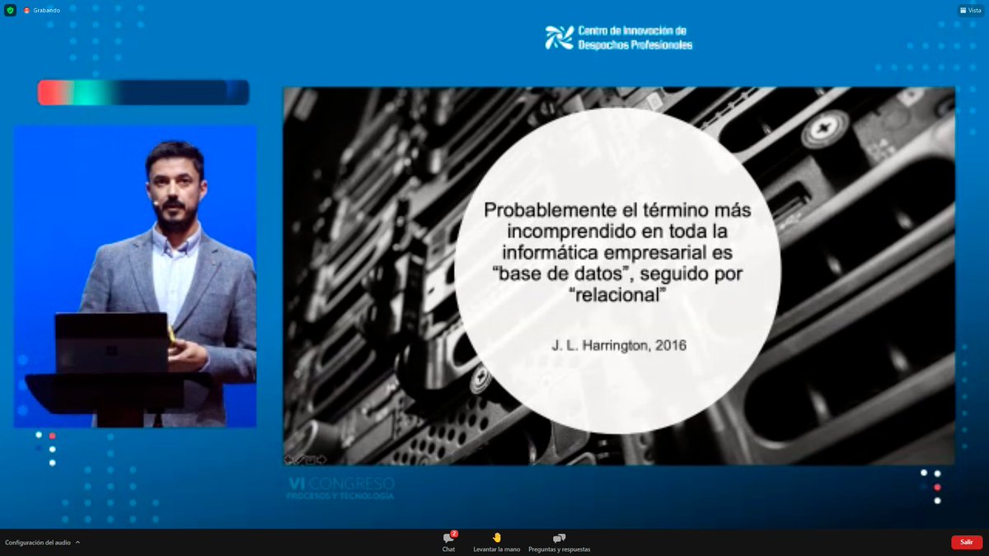Screen dimensions: 989x556
Task: Open the Chat panel
Action: pyautogui.click(x=448, y=541)
